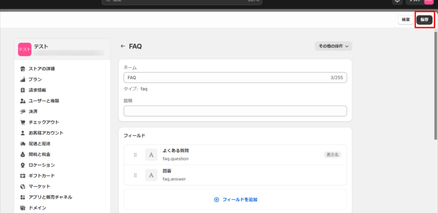Click the pink テスト store avatar
438x213 pixels.
pyautogui.click(x=24, y=50)
